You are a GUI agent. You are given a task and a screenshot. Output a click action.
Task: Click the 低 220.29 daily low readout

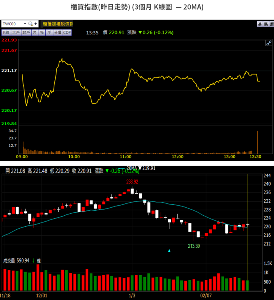tap(60, 171)
